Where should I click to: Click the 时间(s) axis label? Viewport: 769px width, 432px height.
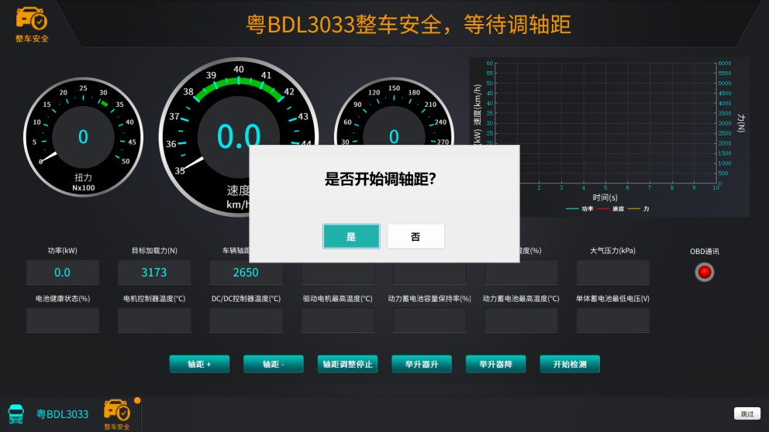pos(605,197)
